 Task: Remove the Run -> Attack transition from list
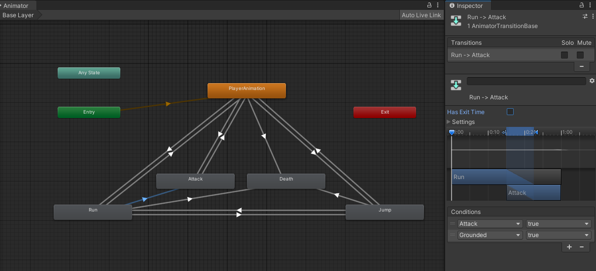581,66
